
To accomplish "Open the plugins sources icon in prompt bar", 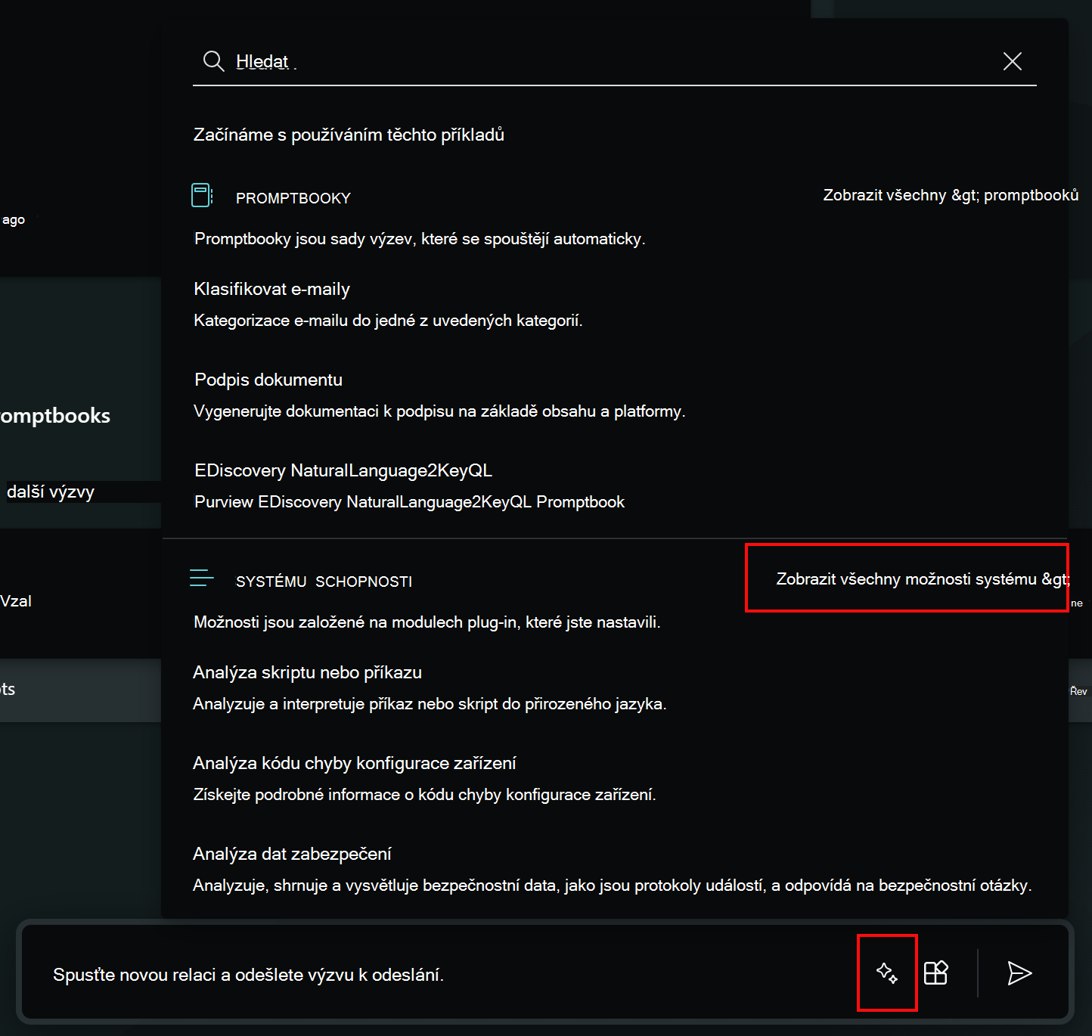I will [x=936, y=973].
